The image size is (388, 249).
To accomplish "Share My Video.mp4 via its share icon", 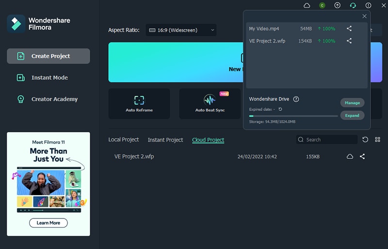I will point(349,29).
